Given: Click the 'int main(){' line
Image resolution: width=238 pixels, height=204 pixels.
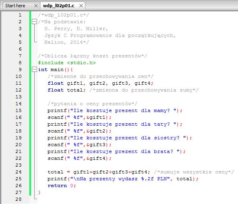Looking at the screenshot, I should click(x=56, y=69).
